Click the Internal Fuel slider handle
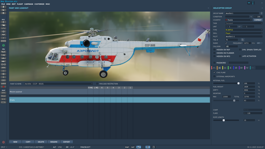The width and height of the screenshot is (265, 149). coord(238,83)
